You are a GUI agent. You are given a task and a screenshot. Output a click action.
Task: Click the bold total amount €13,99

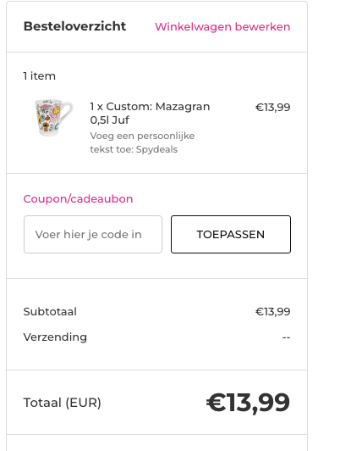click(248, 403)
